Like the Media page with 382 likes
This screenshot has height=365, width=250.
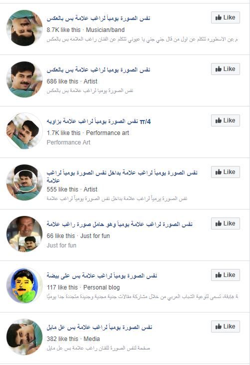tap(226, 326)
